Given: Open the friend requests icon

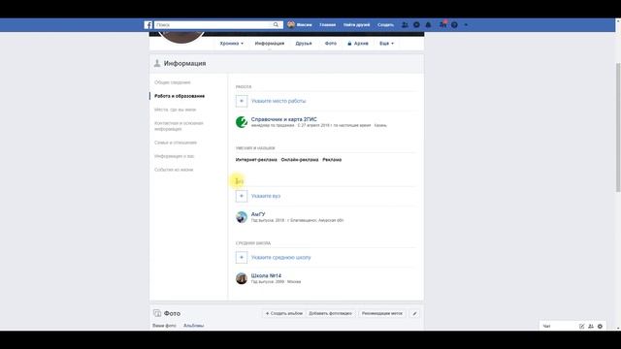Looking at the screenshot, I should click(x=405, y=25).
